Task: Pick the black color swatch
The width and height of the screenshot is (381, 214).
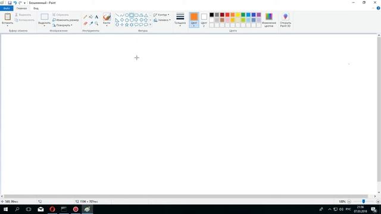Action: tap(212, 15)
